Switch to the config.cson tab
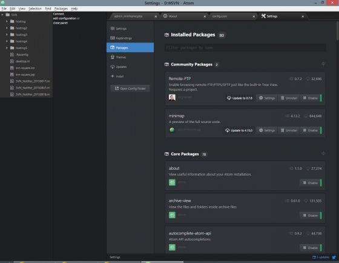The image size is (339, 263). (232, 16)
